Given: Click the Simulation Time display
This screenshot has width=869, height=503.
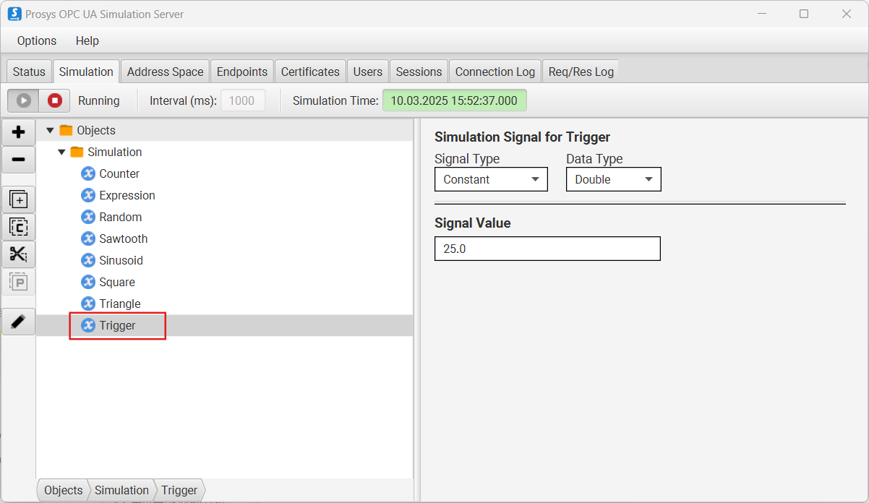Looking at the screenshot, I should tap(454, 100).
